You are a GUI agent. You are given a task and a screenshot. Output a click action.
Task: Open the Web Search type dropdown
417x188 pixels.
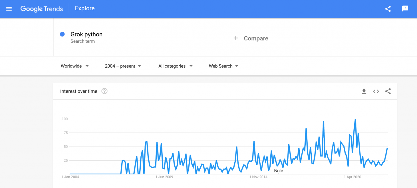tap(223, 66)
